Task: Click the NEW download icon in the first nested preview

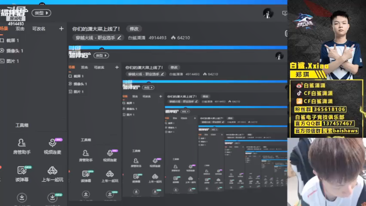Action: pyautogui.click(x=110, y=194)
